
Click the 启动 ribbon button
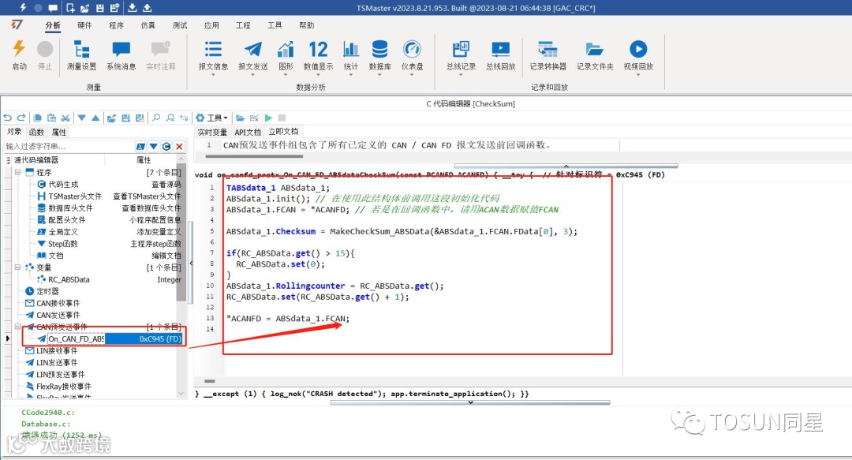point(19,55)
